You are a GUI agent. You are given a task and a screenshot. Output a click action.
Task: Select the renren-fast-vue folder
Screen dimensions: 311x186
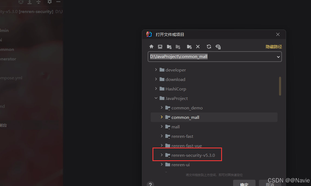214,146
